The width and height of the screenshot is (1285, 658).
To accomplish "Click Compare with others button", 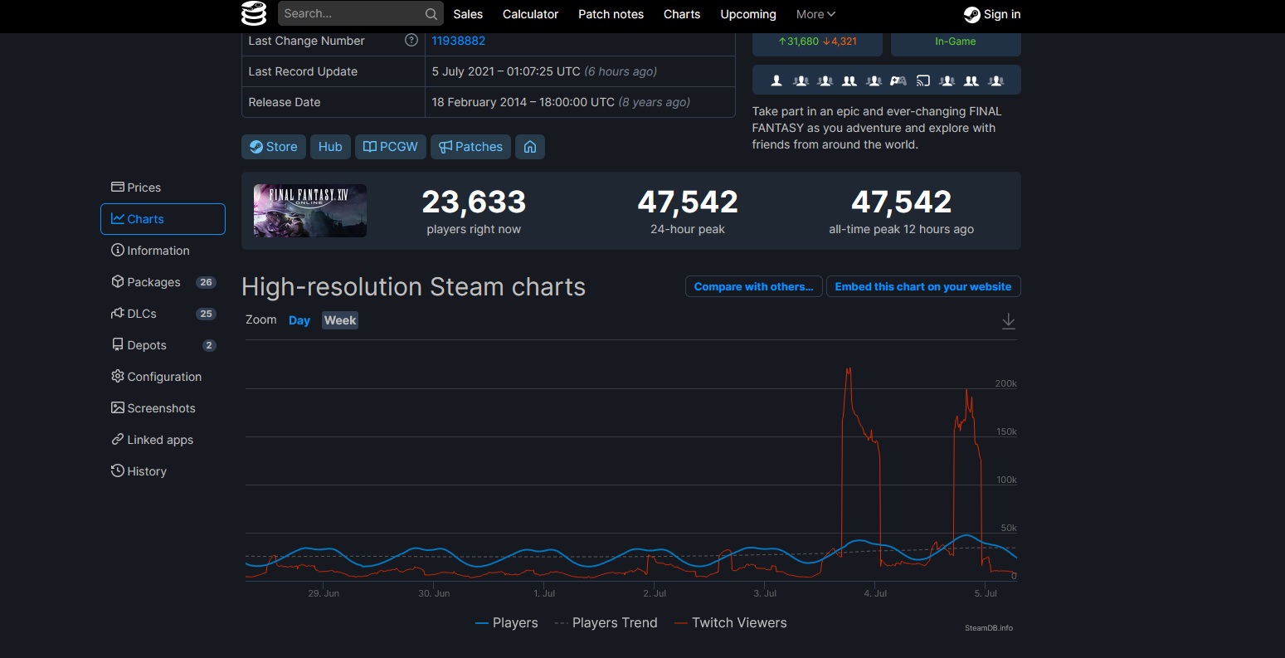I will (x=754, y=286).
